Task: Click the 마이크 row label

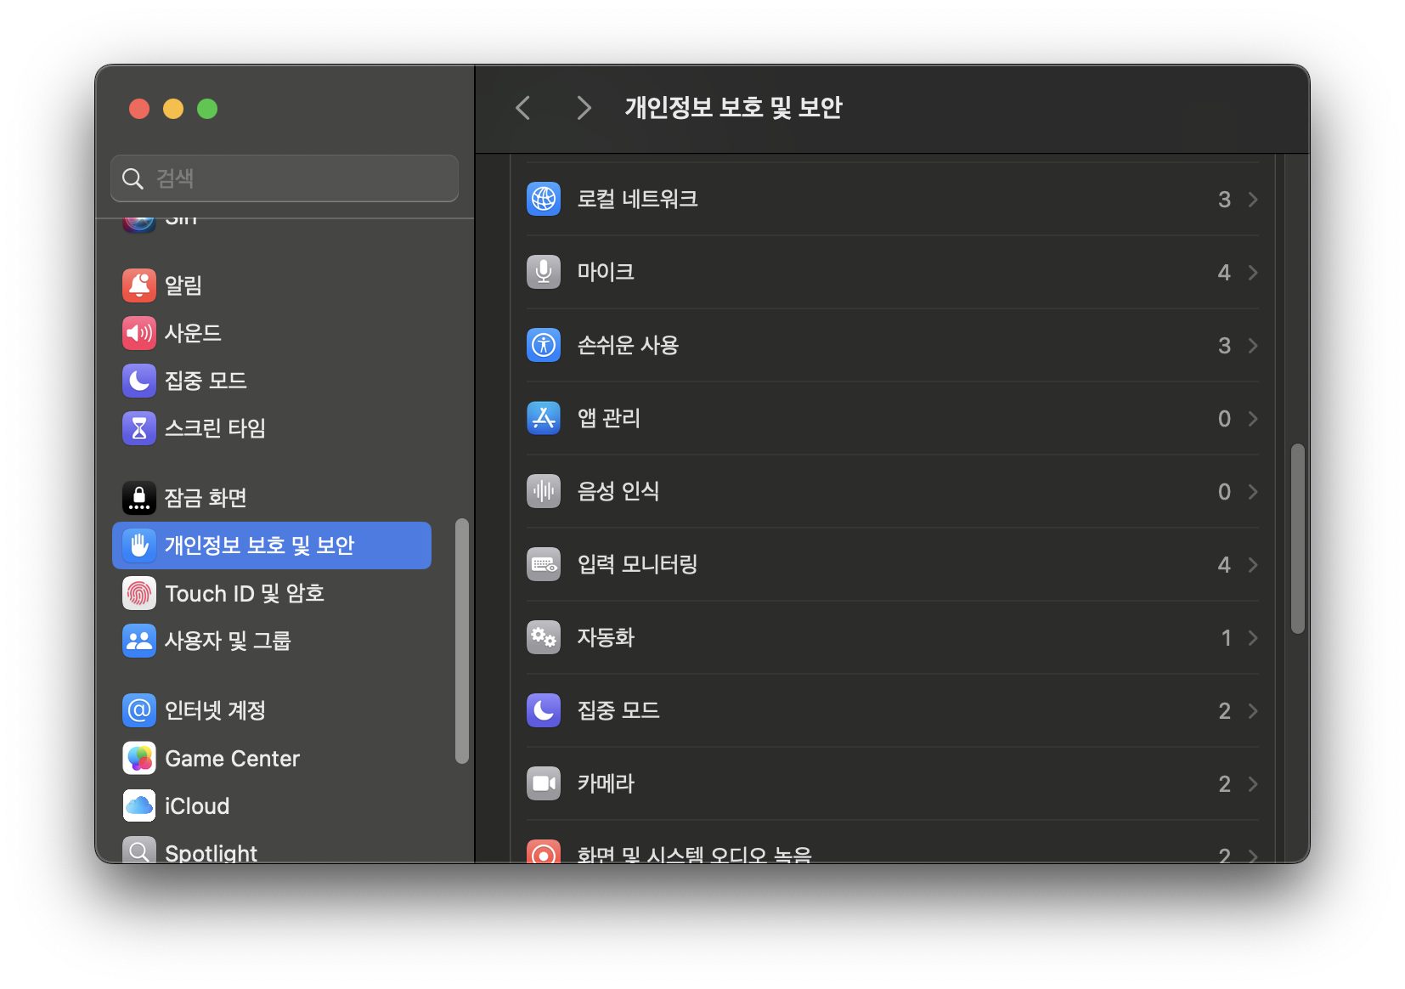Action: (606, 272)
